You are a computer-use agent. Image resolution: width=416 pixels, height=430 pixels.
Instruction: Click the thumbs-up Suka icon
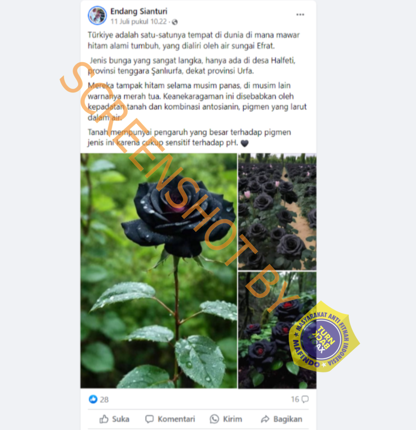click(104, 419)
